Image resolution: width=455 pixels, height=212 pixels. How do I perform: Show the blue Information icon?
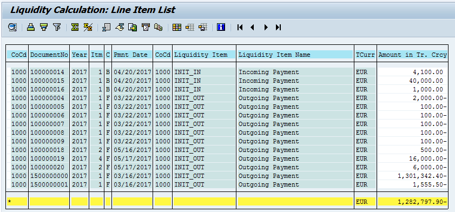point(221,28)
